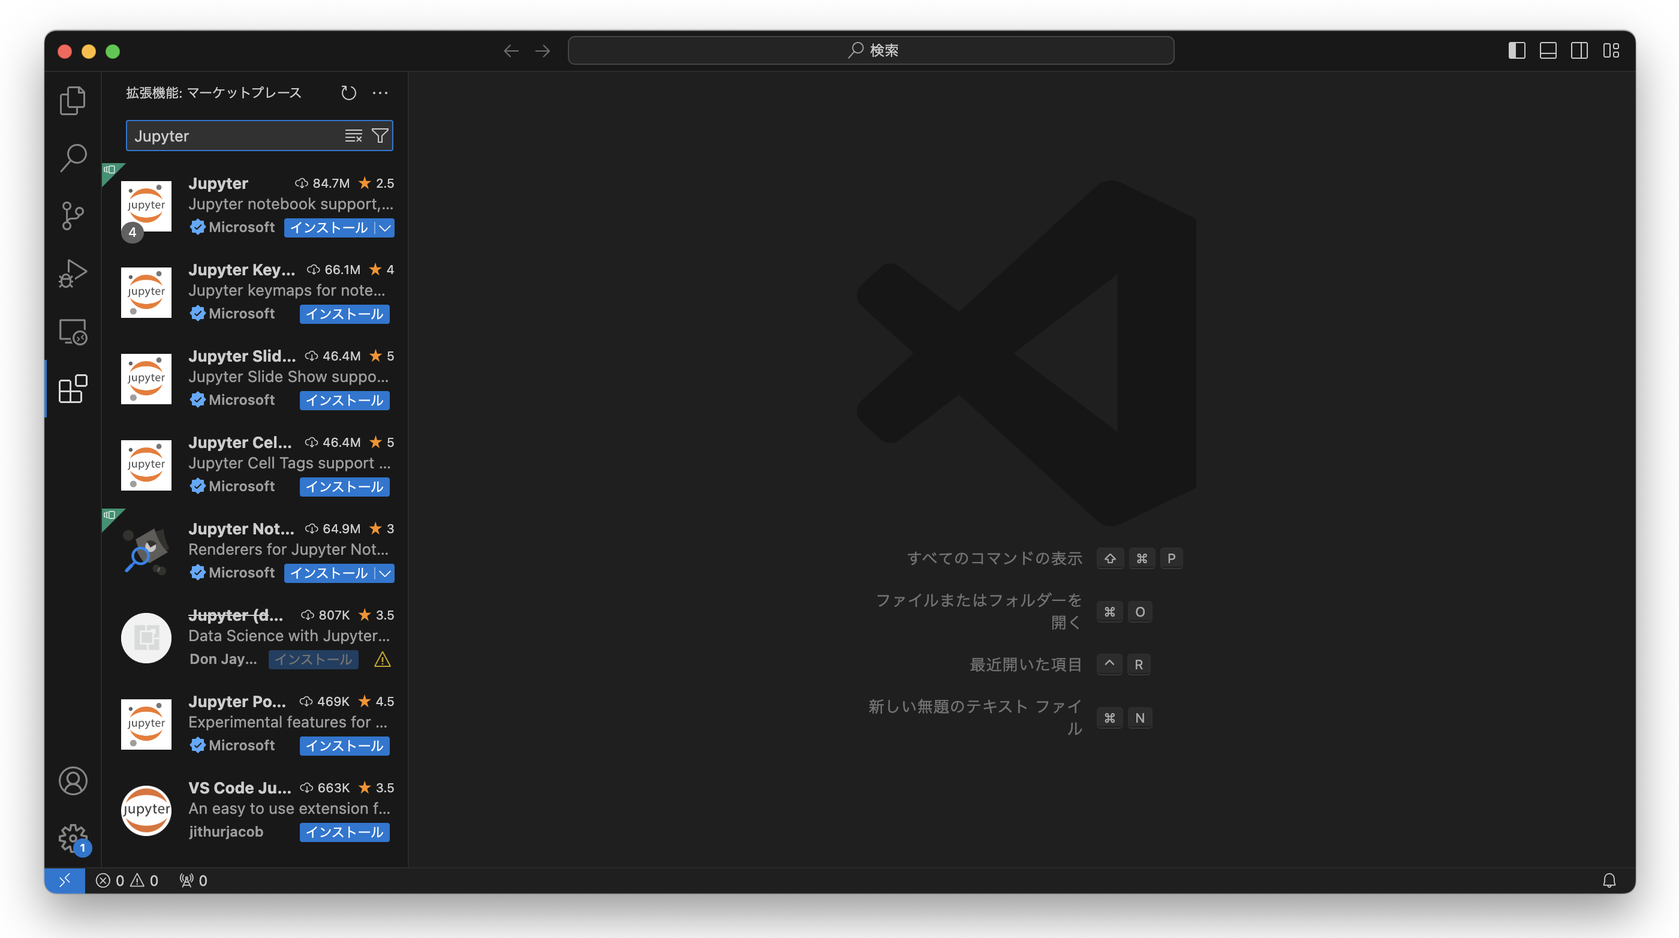Toggle the bottom panel visibility

click(x=1548, y=50)
